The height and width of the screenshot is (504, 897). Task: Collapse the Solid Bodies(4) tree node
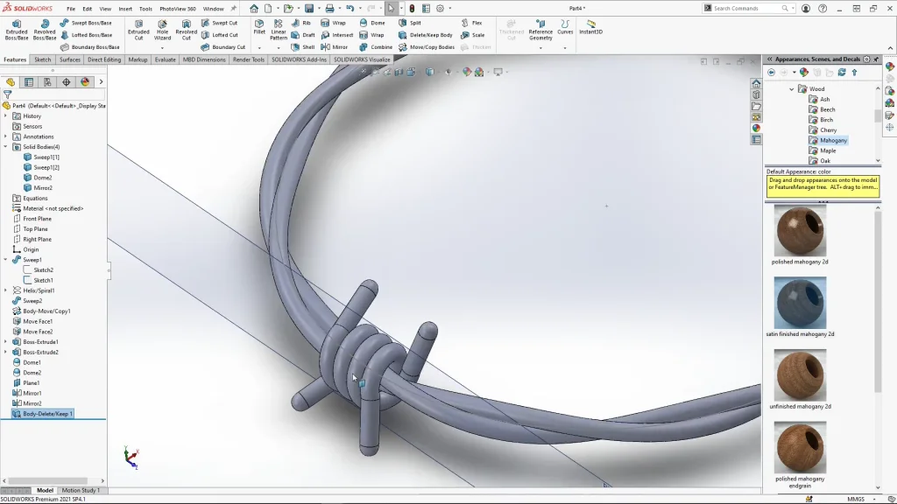(x=5, y=147)
